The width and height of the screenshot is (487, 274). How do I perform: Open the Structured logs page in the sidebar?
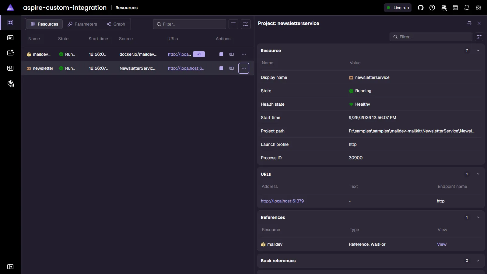click(x=10, y=53)
